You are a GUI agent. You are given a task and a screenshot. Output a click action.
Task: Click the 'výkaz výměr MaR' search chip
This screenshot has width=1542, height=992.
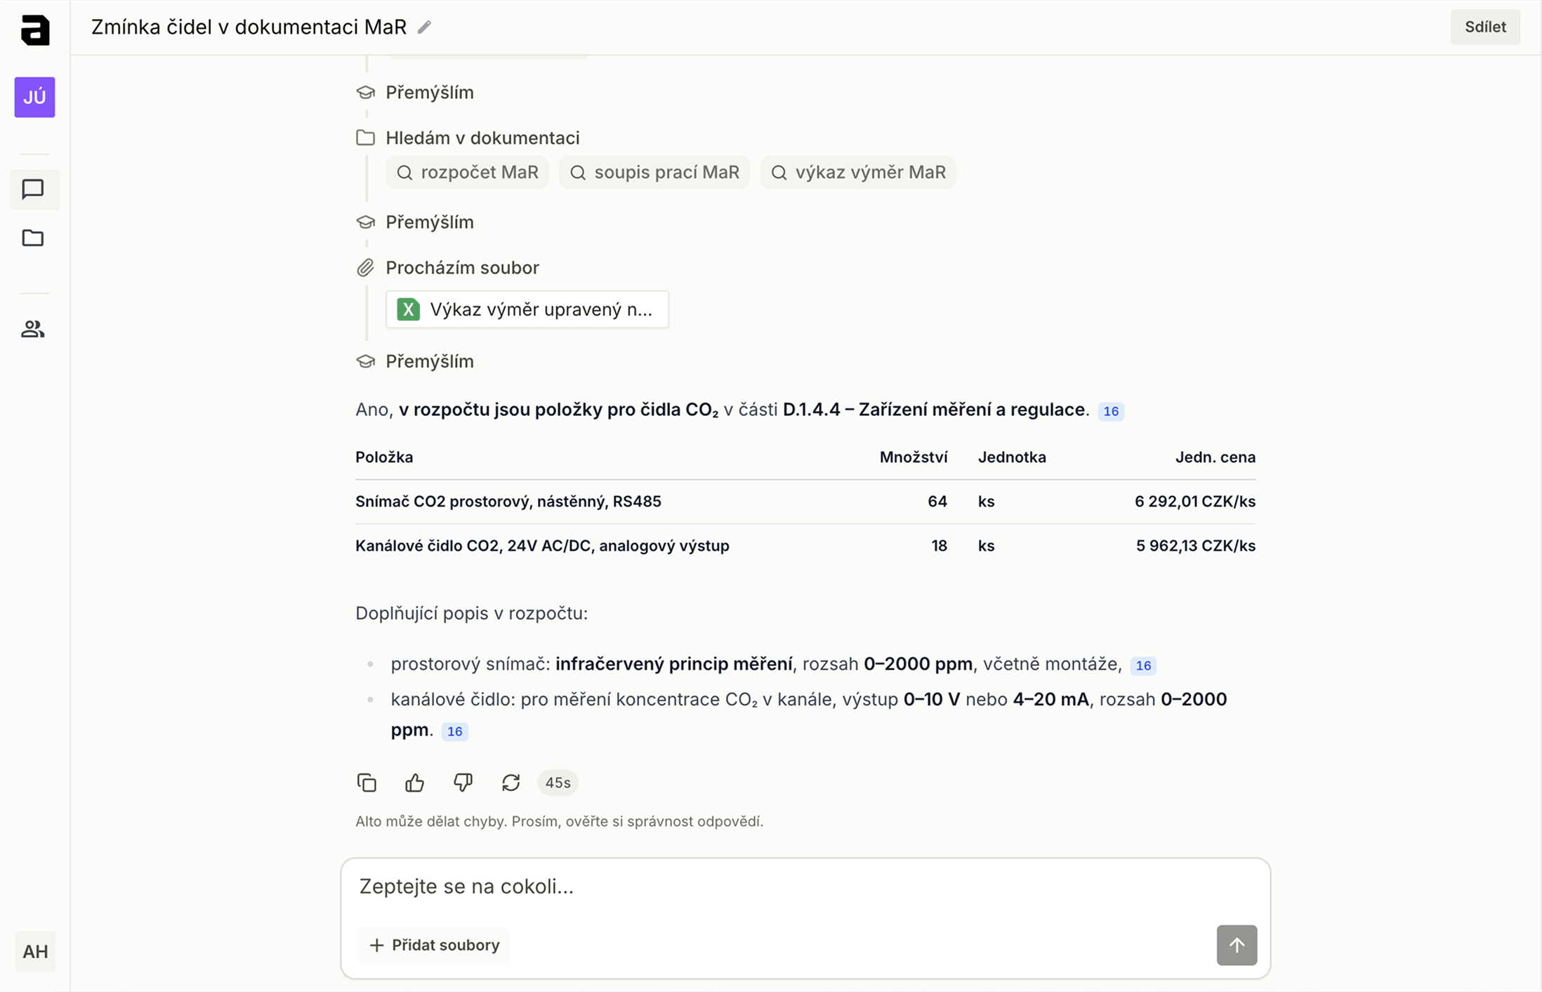858,172
